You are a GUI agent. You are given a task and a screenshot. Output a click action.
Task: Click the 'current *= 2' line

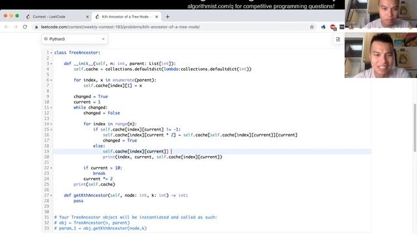click(98, 179)
